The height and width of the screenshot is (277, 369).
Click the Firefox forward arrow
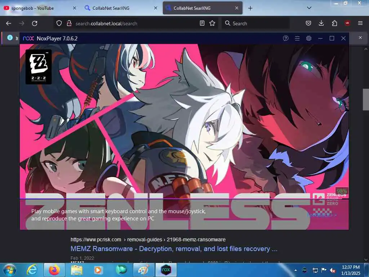(22, 23)
